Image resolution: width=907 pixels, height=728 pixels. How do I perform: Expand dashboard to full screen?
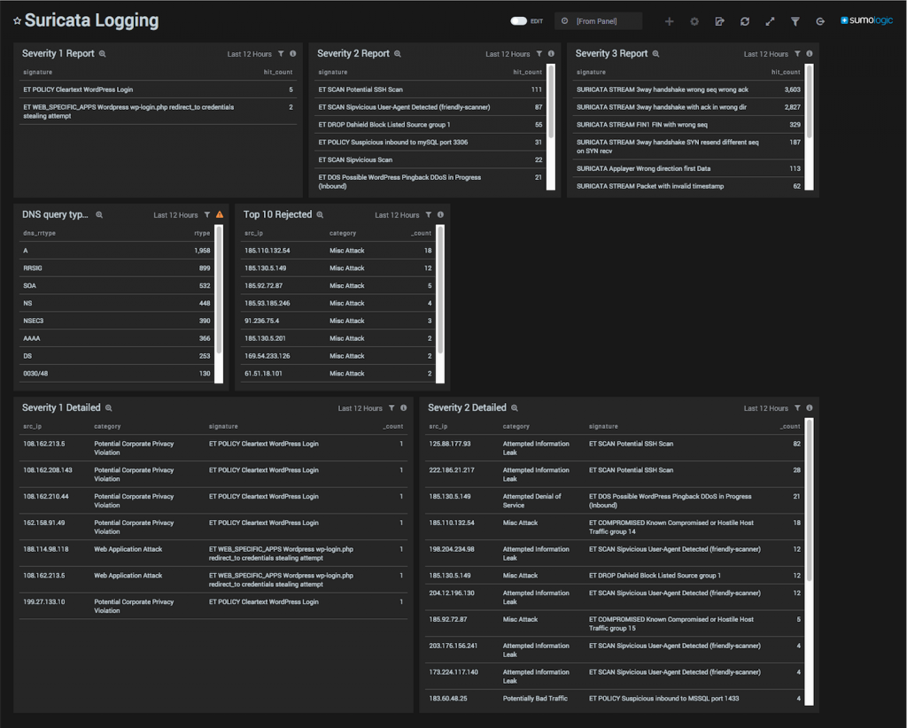pyautogui.click(x=770, y=21)
